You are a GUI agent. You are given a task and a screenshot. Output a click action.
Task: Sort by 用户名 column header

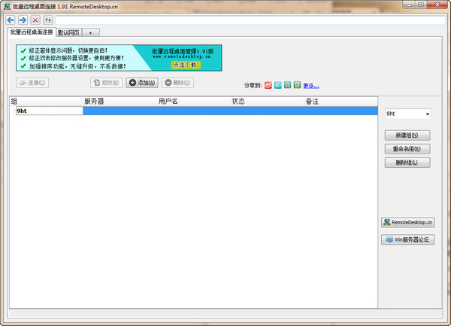(194, 102)
